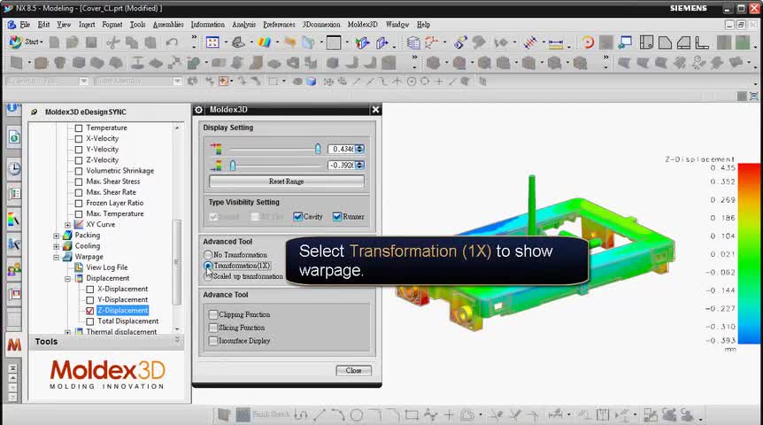
Task: Click the maximum value field 0.434
Action: point(341,149)
